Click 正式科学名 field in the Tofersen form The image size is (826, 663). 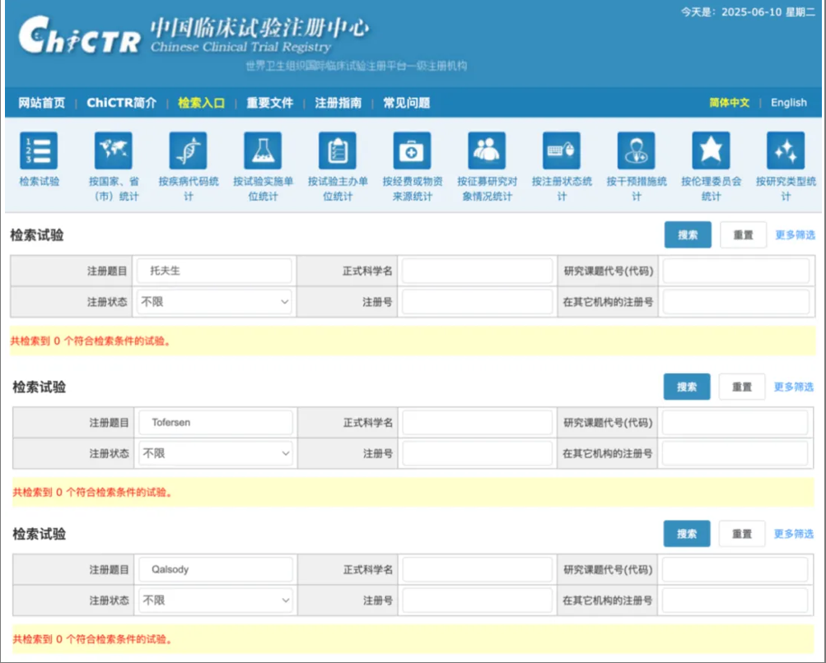point(478,423)
